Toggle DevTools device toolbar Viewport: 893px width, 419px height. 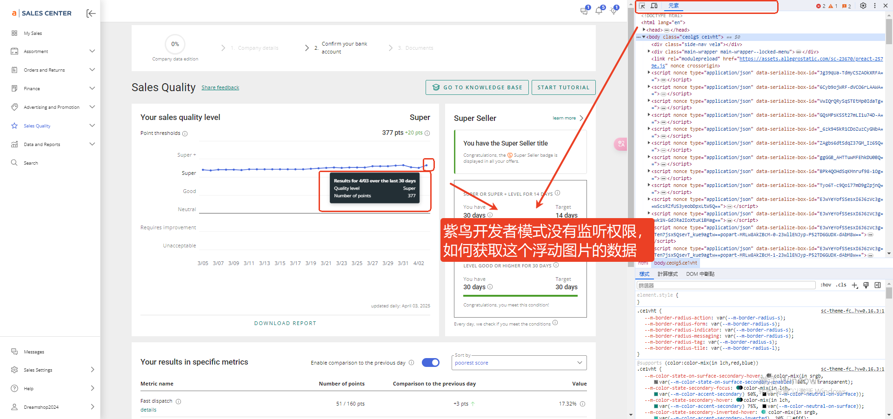654,6
